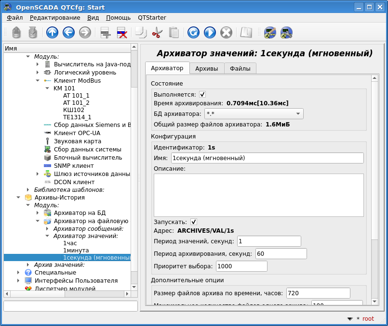Click the Add item toolbar icon

pos(105,33)
